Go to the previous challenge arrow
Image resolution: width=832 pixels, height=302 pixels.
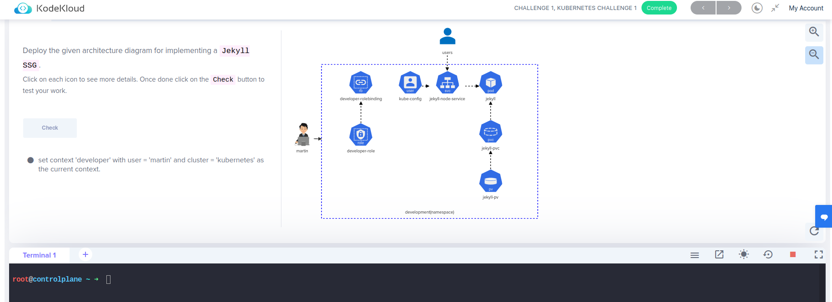[x=703, y=8]
